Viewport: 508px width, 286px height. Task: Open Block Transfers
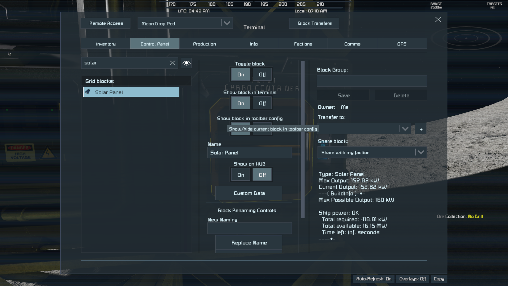click(x=314, y=23)
